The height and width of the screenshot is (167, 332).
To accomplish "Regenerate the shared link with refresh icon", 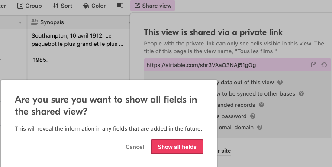I will tap(324, 65).
